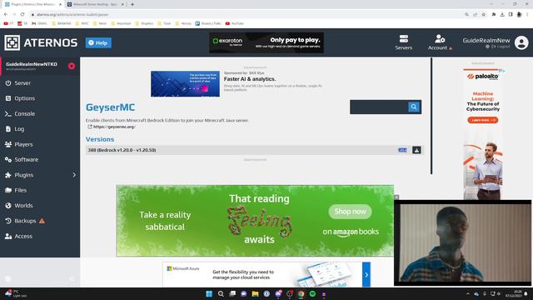This screenshot has width=533, height=300.
Task: Open the Files page in sidebar
Action: click(20, 190)
